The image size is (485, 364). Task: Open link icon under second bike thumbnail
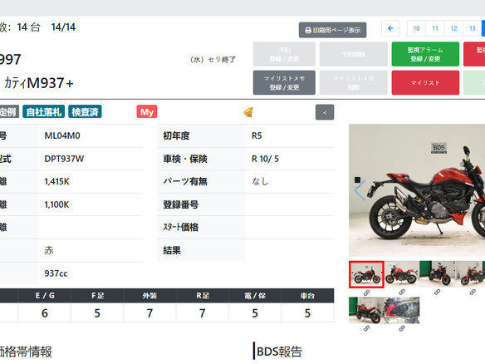click(402, 292)
